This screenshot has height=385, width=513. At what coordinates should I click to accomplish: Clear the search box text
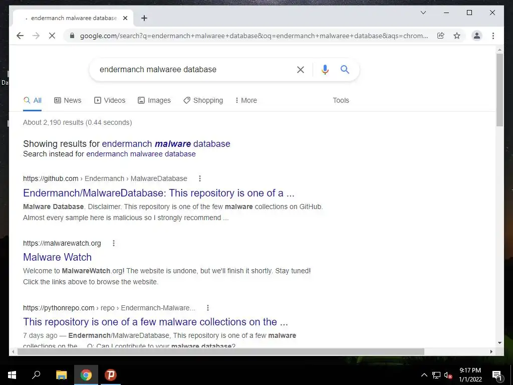(301, 69)
